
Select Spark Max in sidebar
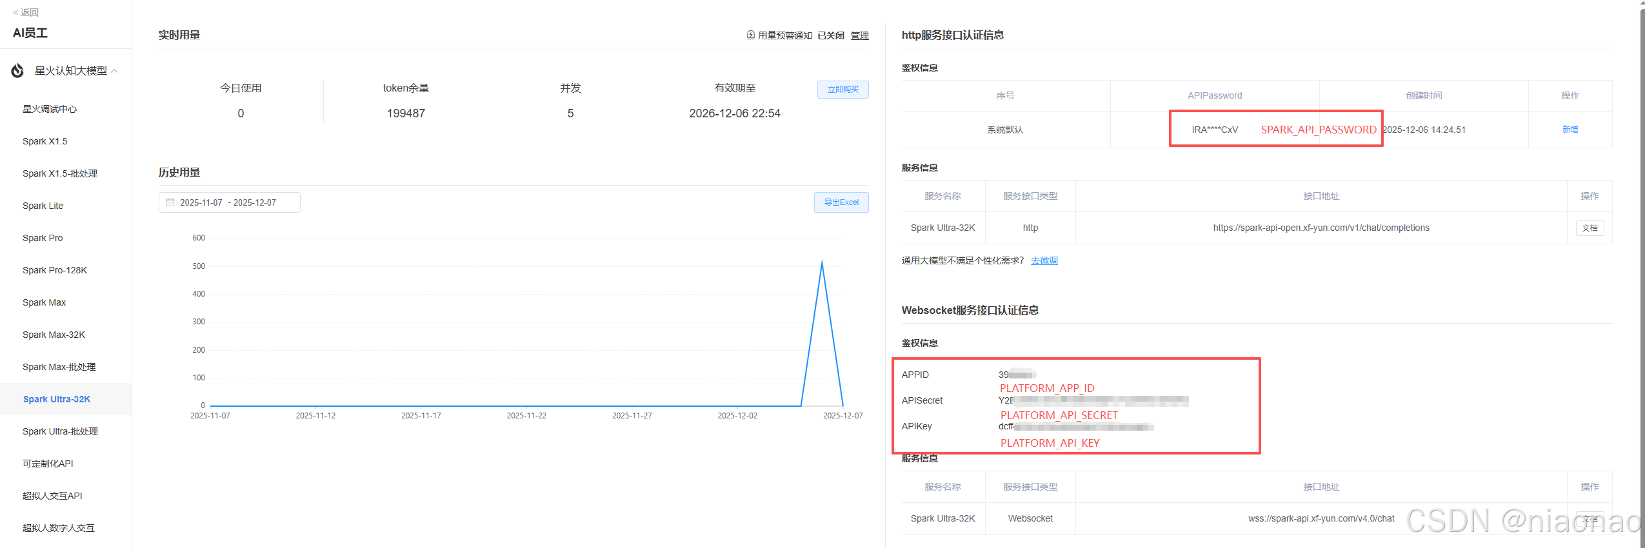[44, 302]
